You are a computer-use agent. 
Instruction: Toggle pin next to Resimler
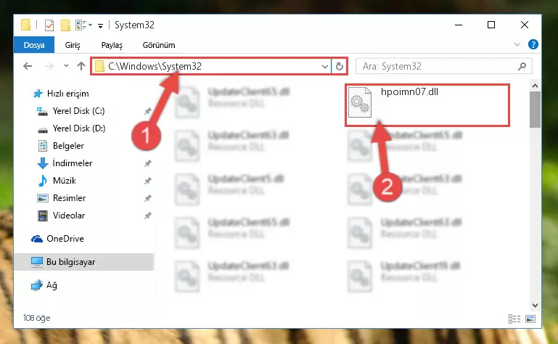tap(148, 198)
